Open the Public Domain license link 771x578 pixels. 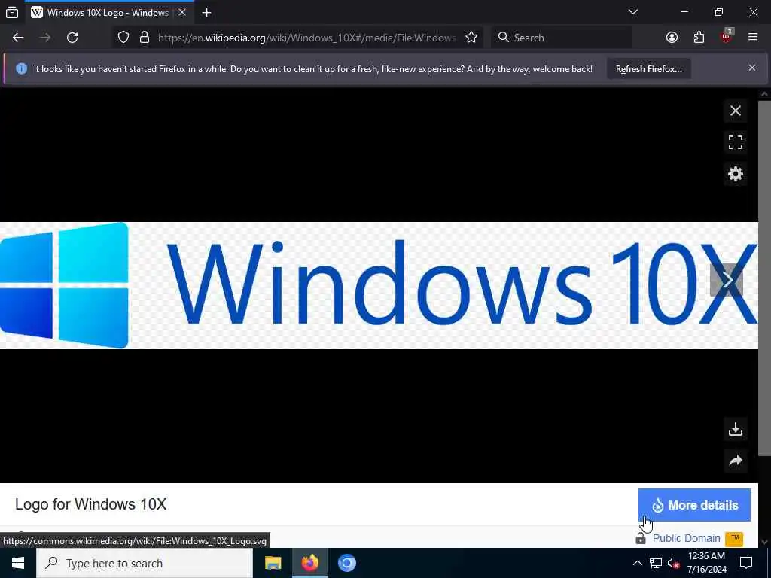pyautogui.click(x=686, y=538)
